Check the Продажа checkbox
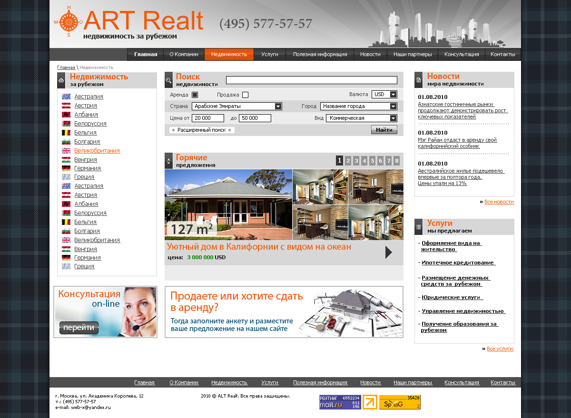This screenshot has height=418, width=571. 246,95
